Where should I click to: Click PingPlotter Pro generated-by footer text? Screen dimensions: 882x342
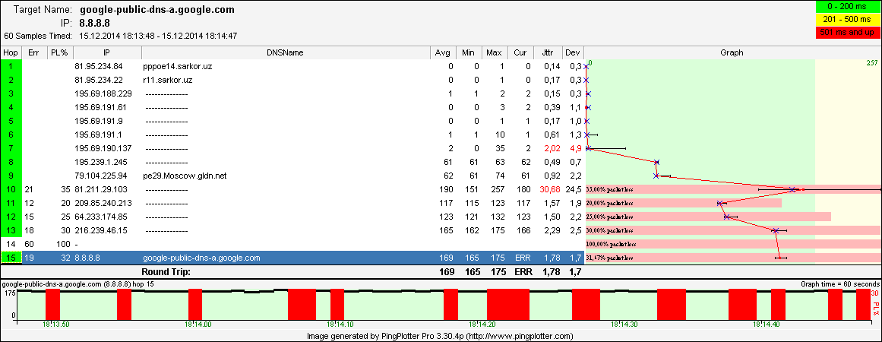pos(441,336)
